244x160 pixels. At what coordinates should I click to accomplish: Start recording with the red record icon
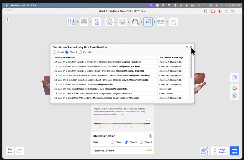pos(220,11)
